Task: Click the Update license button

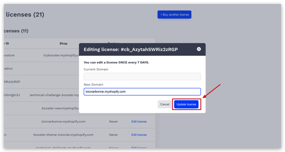Action: point(186,104)
